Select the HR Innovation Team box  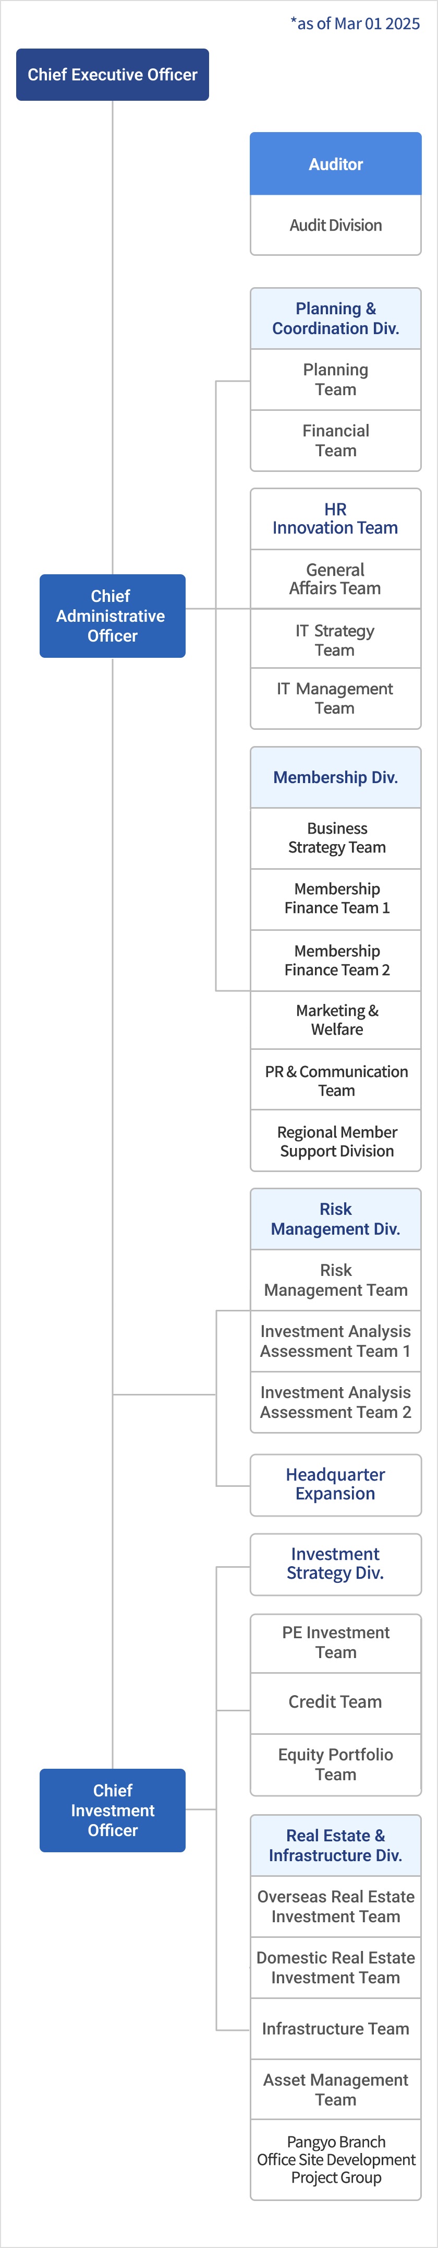point(335,518)
